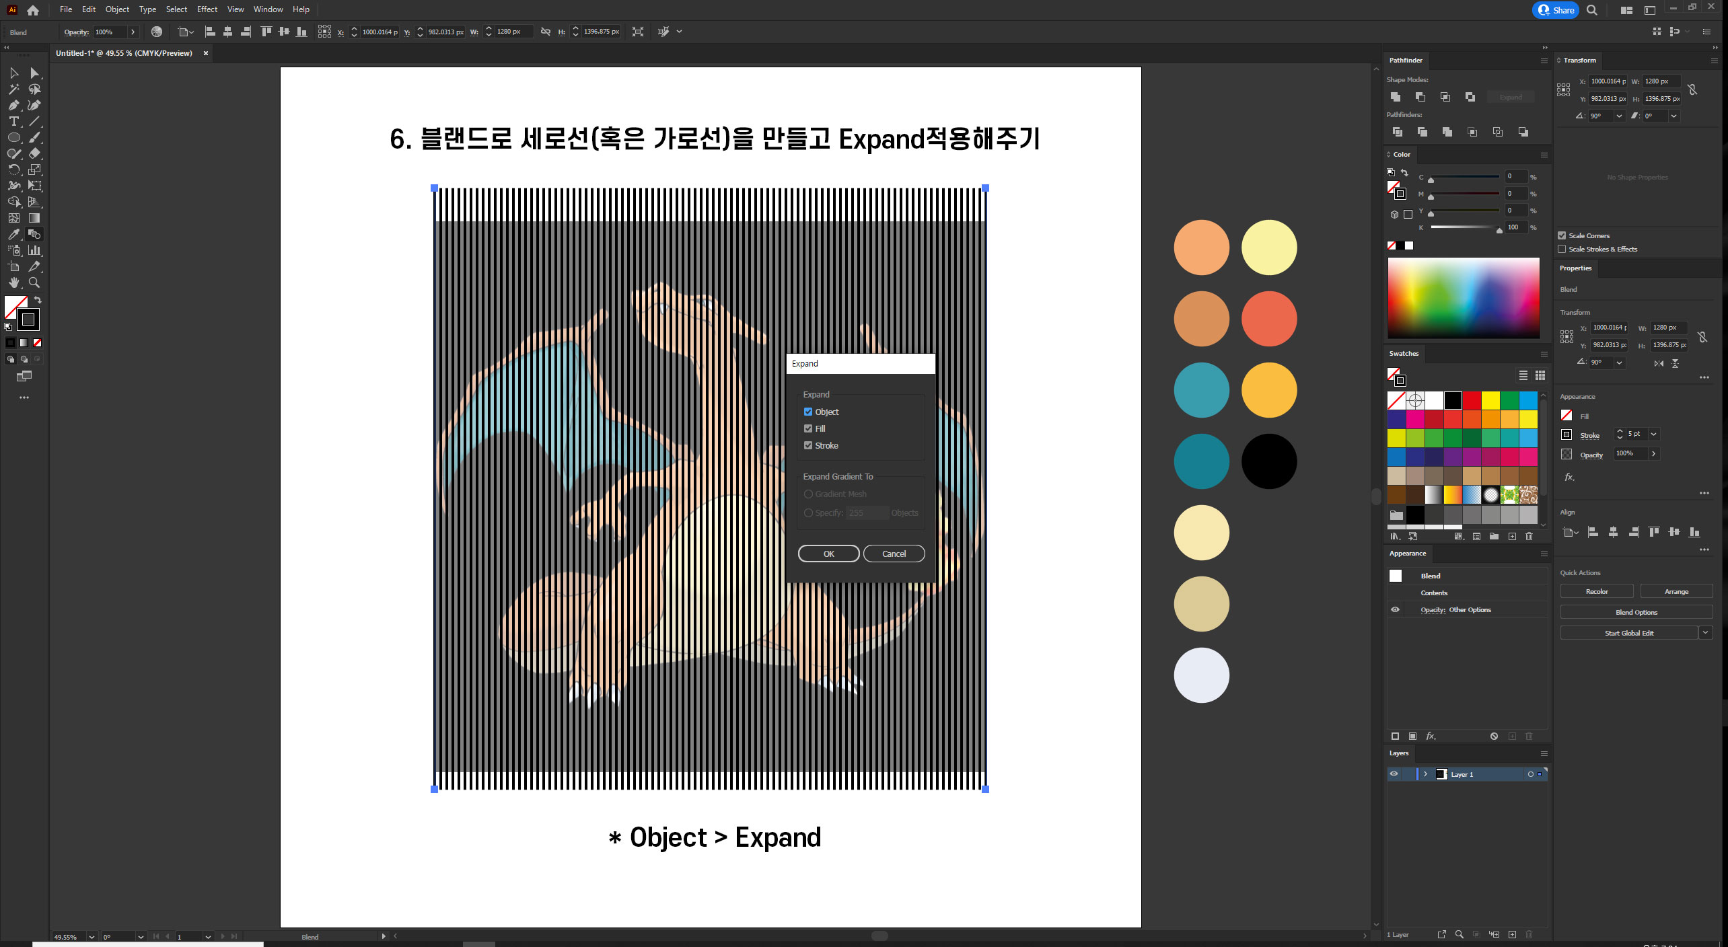Click Unite shape mode in Pathfinder
The image size is (1728, 947).
pyautogui.click(x=1396, y=97)
